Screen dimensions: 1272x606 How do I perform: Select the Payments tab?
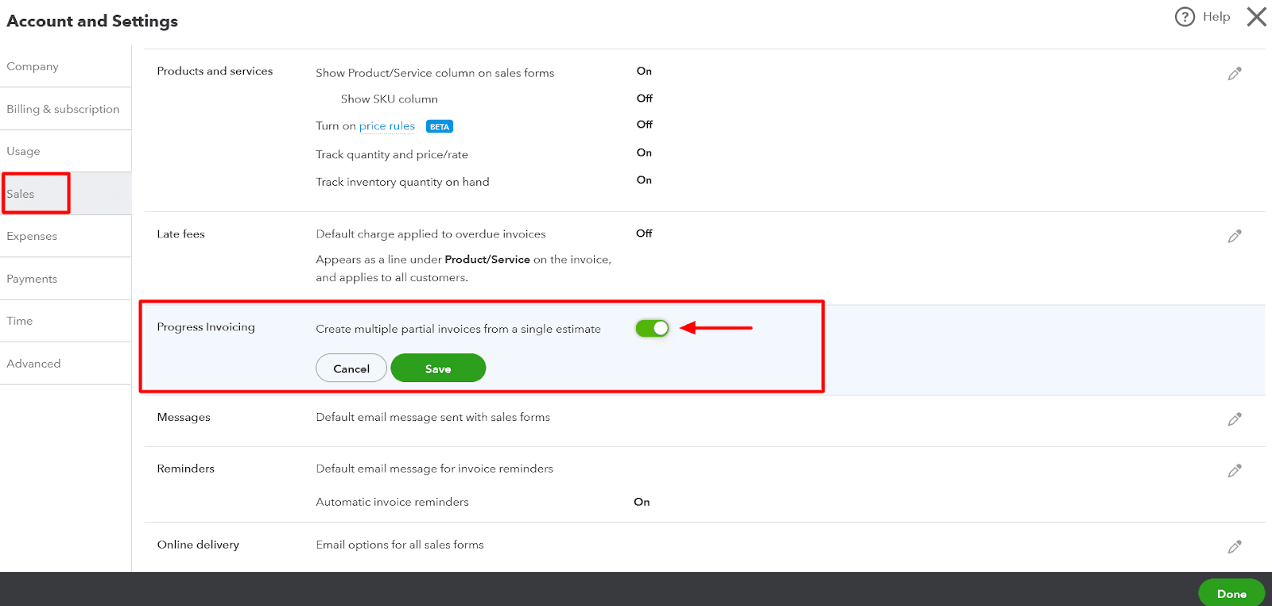[x=65, y=279]
